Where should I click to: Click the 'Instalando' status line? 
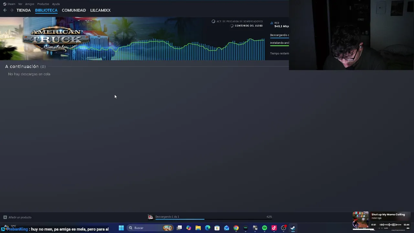(x=279, y=43)
